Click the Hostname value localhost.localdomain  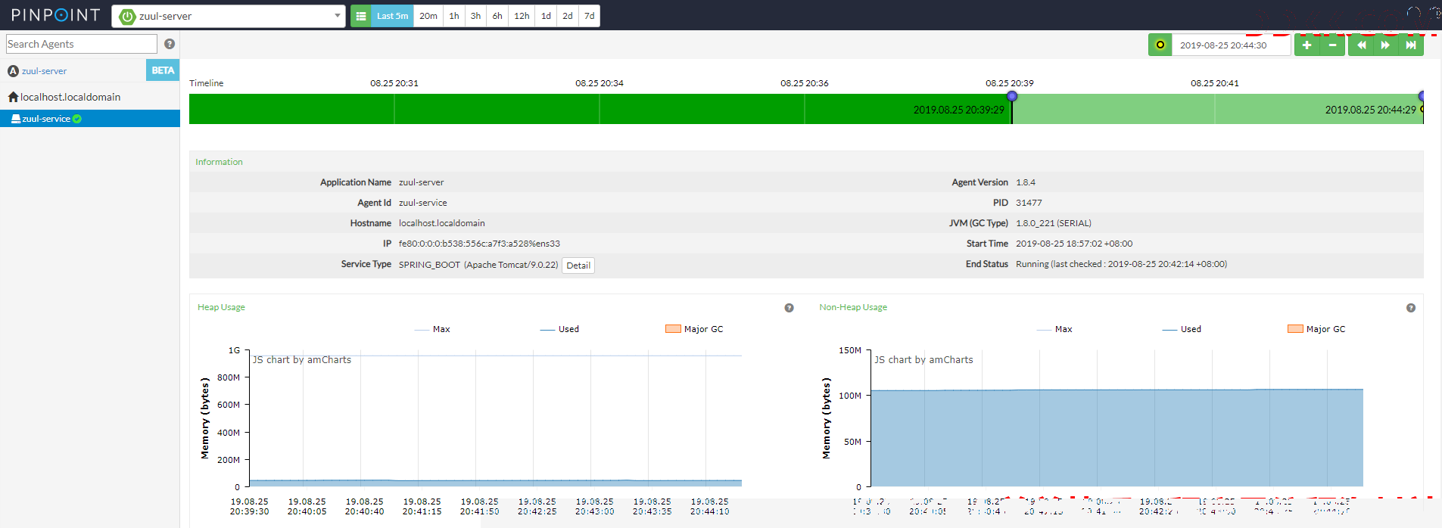pyautogui.click(x=442, y=223)
